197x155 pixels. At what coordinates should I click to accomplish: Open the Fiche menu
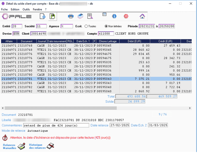coord(4,9)
